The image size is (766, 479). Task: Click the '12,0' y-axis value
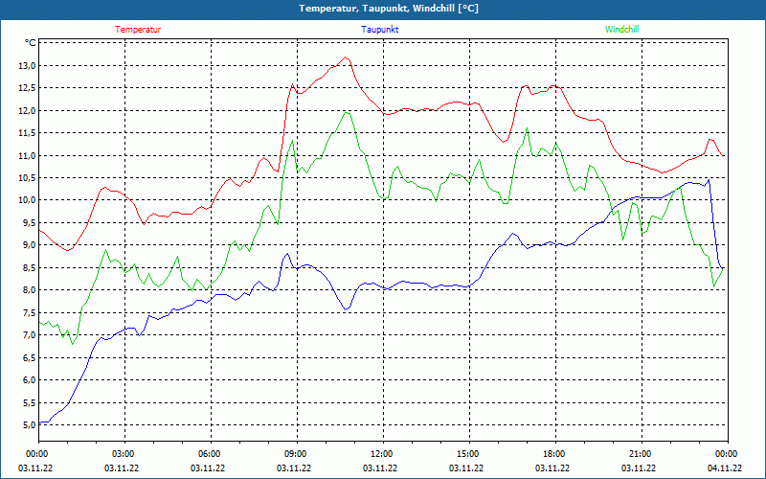pyautogui.click(x=28, y=111)
